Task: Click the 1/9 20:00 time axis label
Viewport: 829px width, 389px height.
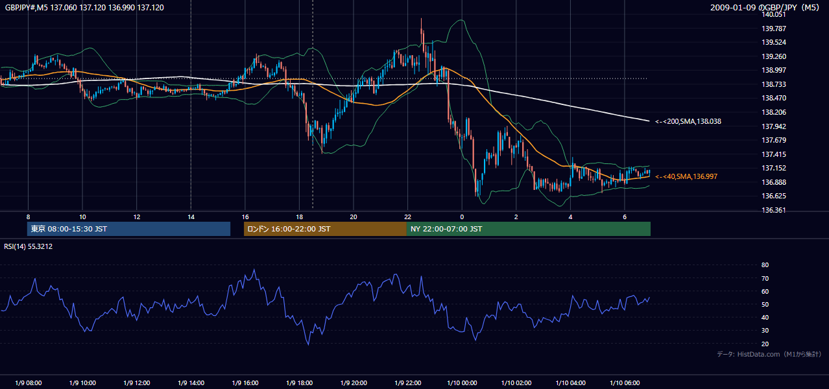Action: coord(354,383)
